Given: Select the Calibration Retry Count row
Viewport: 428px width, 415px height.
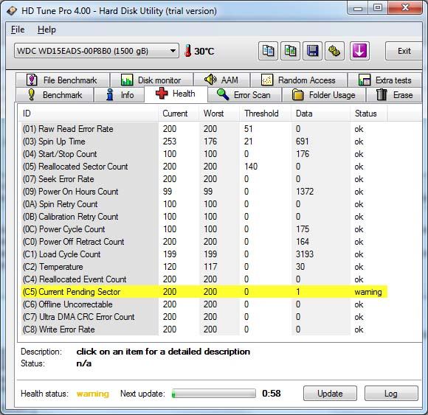Looking at the screenshot, I should pos(204,217).
